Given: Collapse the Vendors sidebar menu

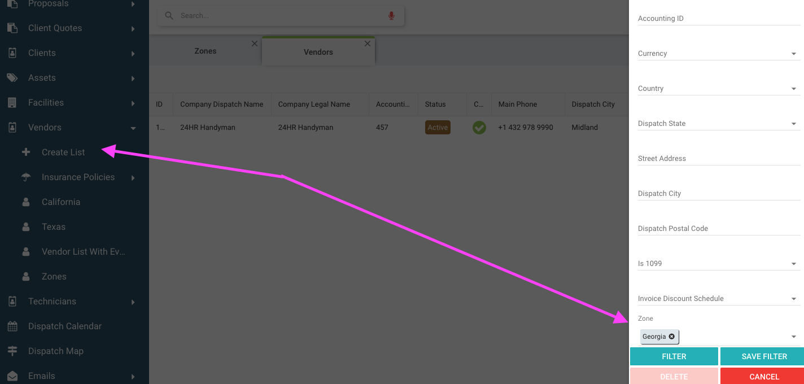Looking at the screenshot, I should [x=133, y=128].
